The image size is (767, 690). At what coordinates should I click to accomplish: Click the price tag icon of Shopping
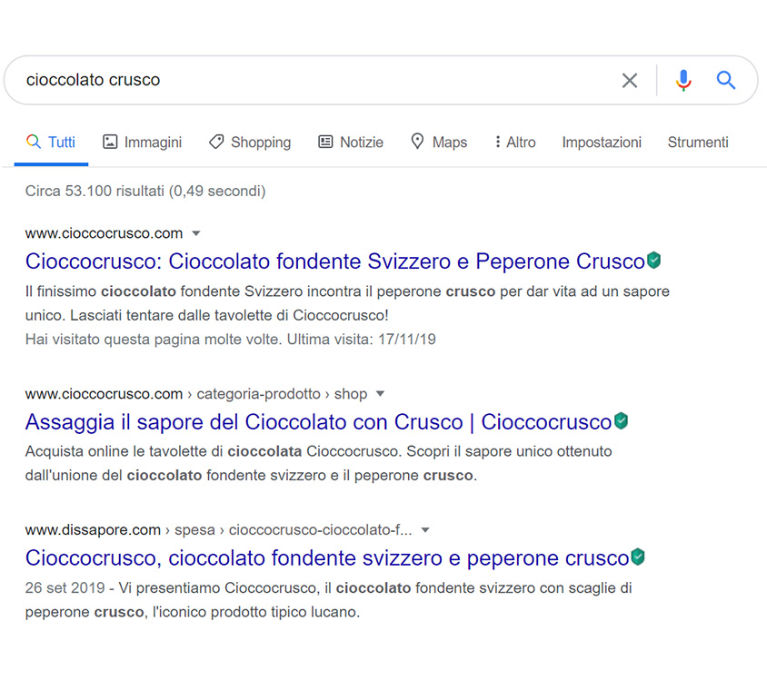[x=216, y=142]
